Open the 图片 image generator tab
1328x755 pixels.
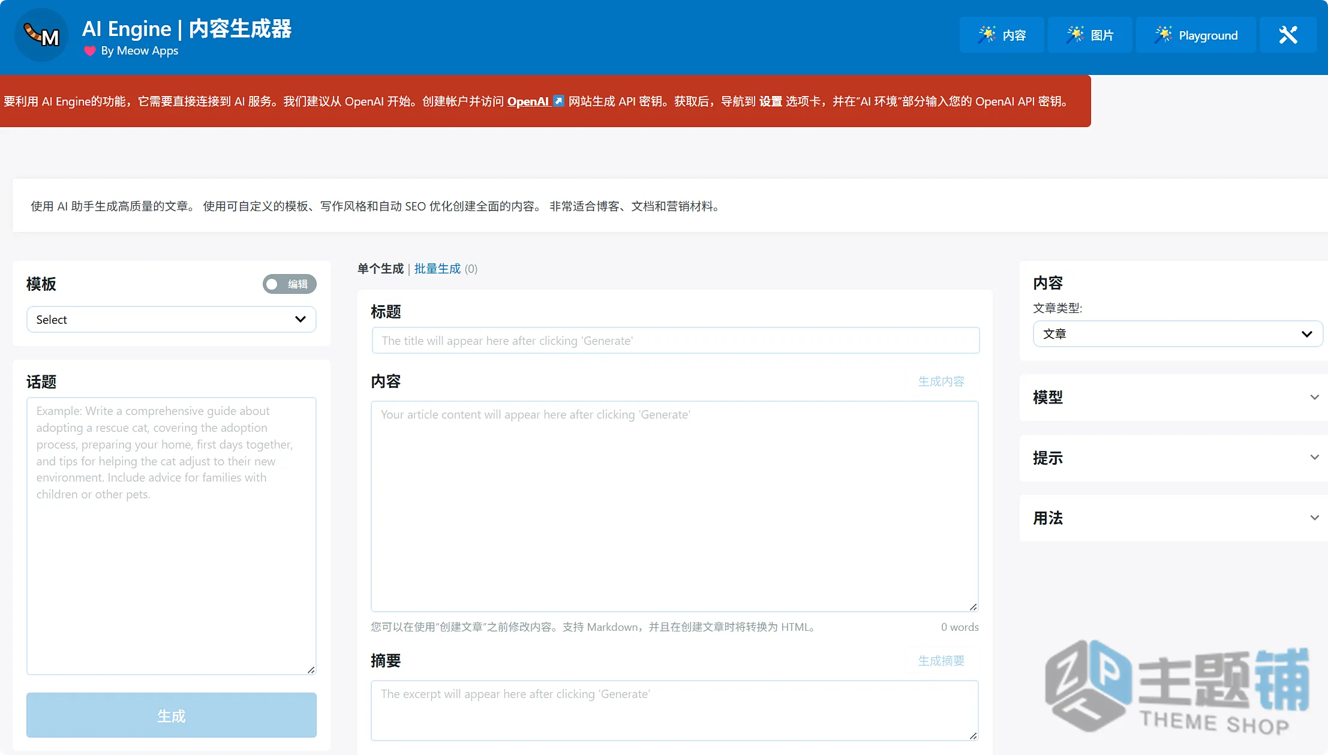[1090, 35]
